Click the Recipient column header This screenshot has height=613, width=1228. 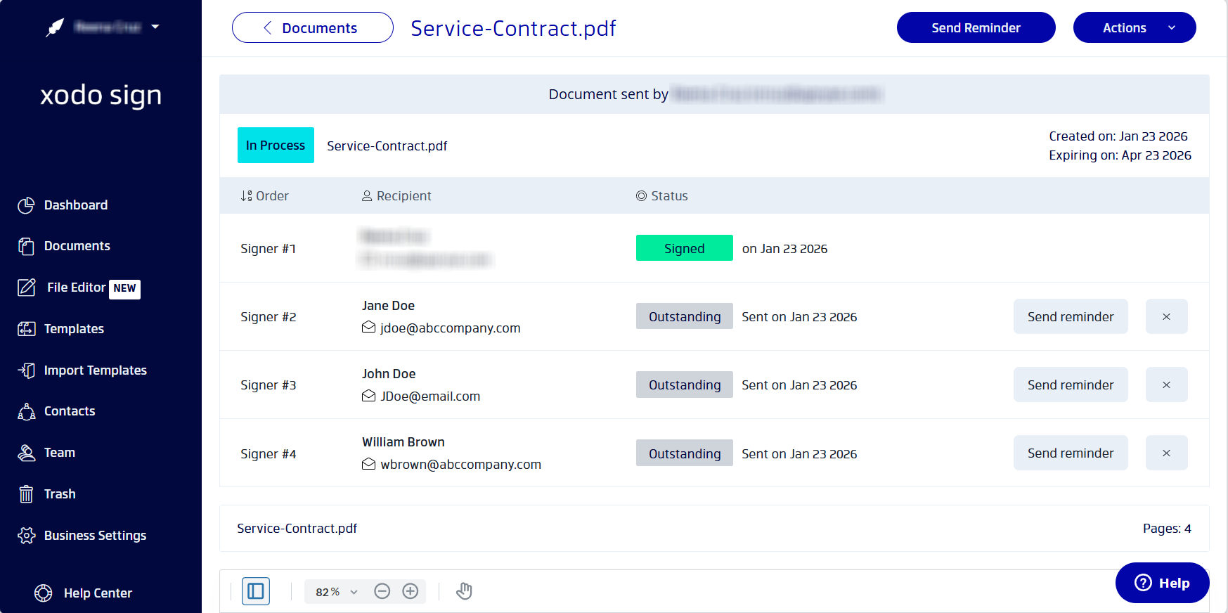point(396,196)
